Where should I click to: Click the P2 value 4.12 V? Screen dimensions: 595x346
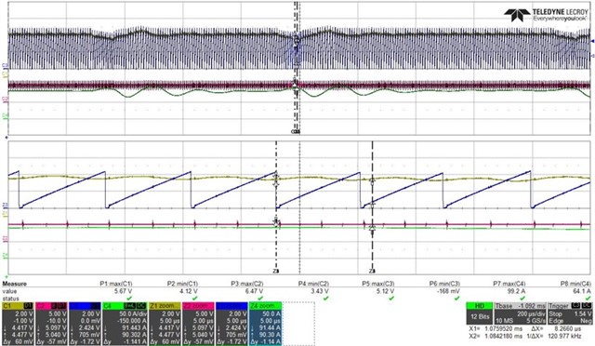(189, 291)
